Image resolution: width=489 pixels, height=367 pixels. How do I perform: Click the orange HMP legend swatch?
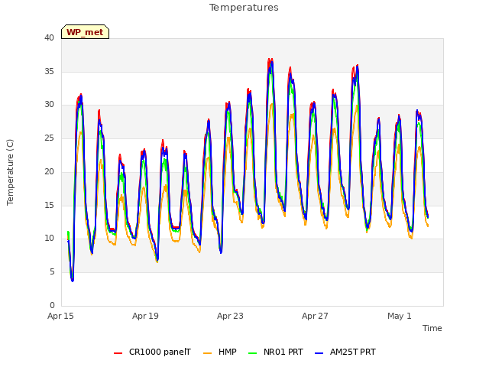207,353
